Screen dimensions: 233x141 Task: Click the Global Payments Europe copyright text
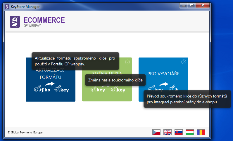[25, 133]
